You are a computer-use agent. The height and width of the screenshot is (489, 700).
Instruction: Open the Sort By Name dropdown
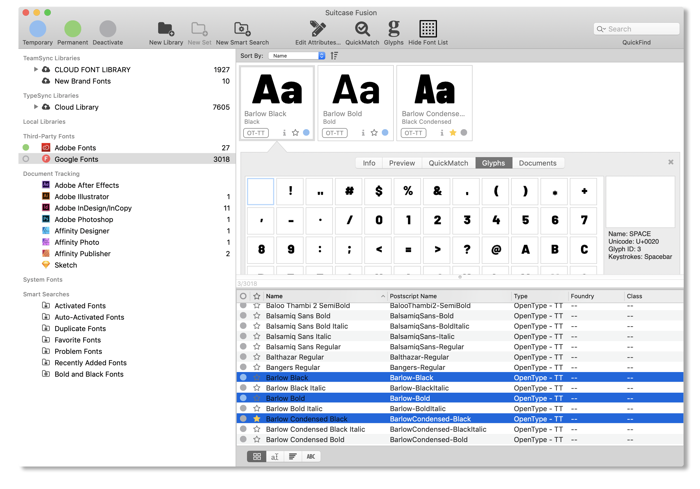point(296,56)
